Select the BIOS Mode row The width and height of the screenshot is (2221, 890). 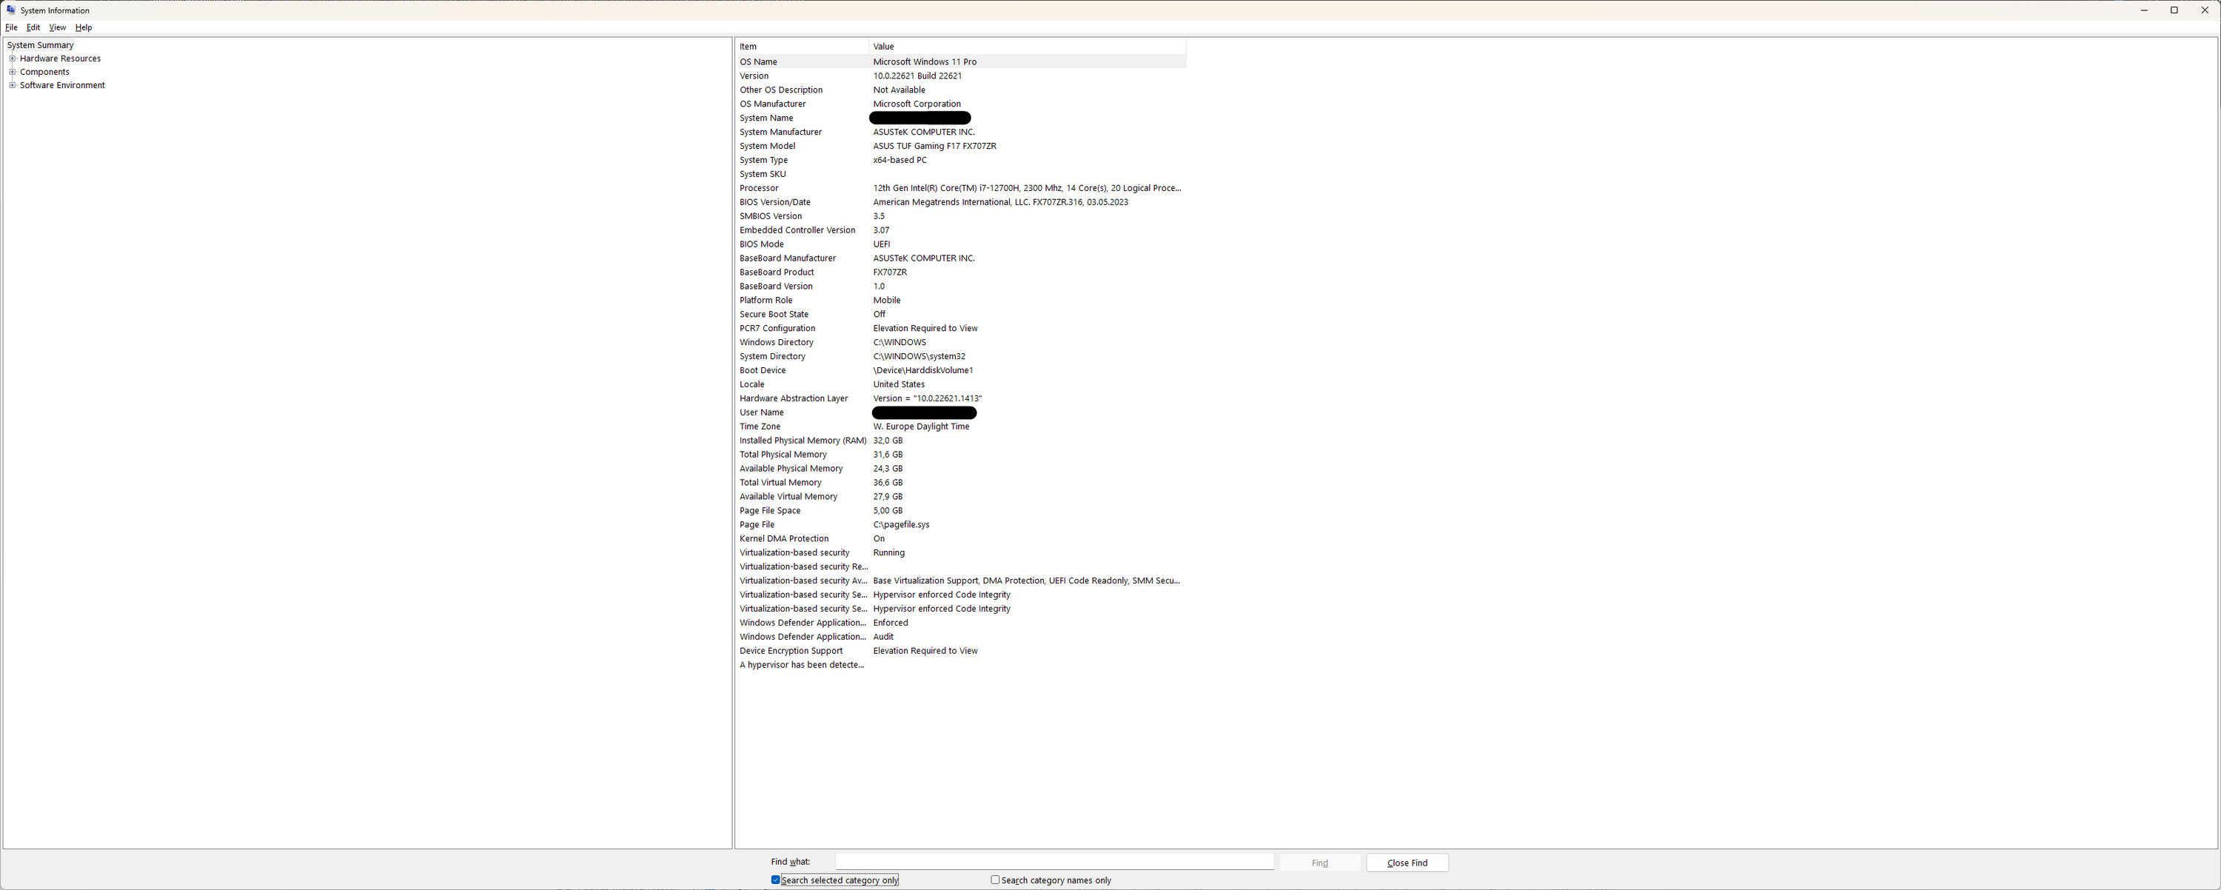[962, 244]
